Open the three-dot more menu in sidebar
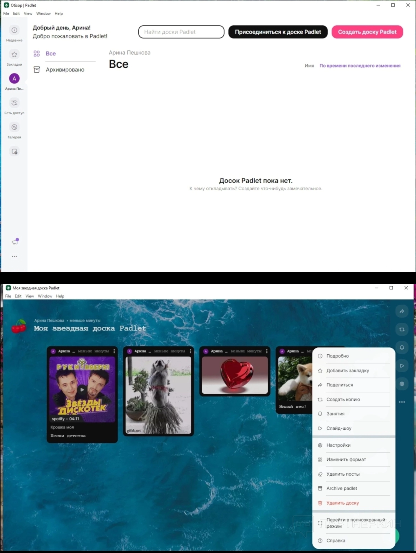Image resolution: width=416 pixels, height=553 pixels. (x=14, y=256)
